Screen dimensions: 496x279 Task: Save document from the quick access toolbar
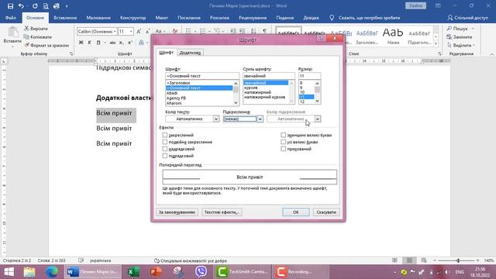(x=10, y=6)
